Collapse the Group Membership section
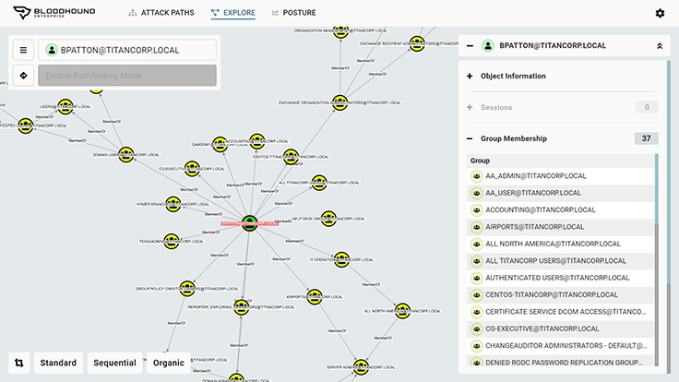The width and height of the screenshot is (679, 382). point(470,138)
